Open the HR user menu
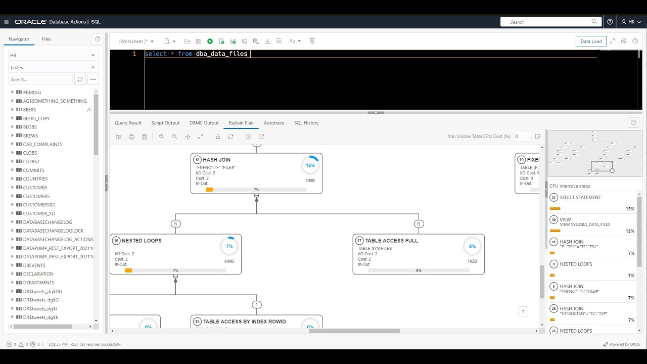This screenshot has height=364, width=647. point(631,22)
